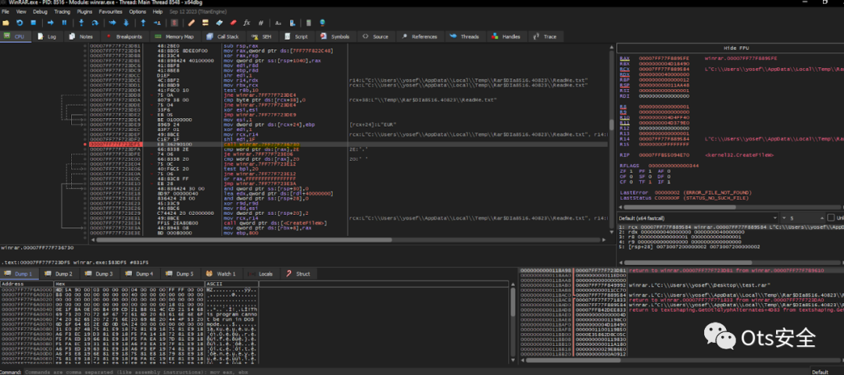Screen dimensions: 844x375
Task: Pause execution using the pause icon
Action: [65, 23]
